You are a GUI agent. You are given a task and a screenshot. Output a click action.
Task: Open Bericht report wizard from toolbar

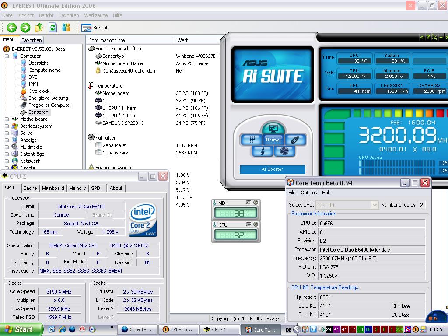coord(94,28)
